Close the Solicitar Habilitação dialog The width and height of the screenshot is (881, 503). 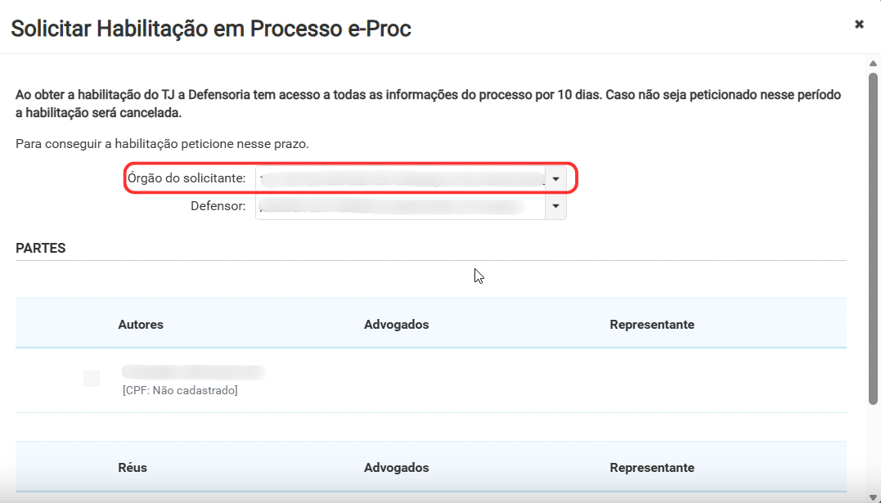point(859,25)
